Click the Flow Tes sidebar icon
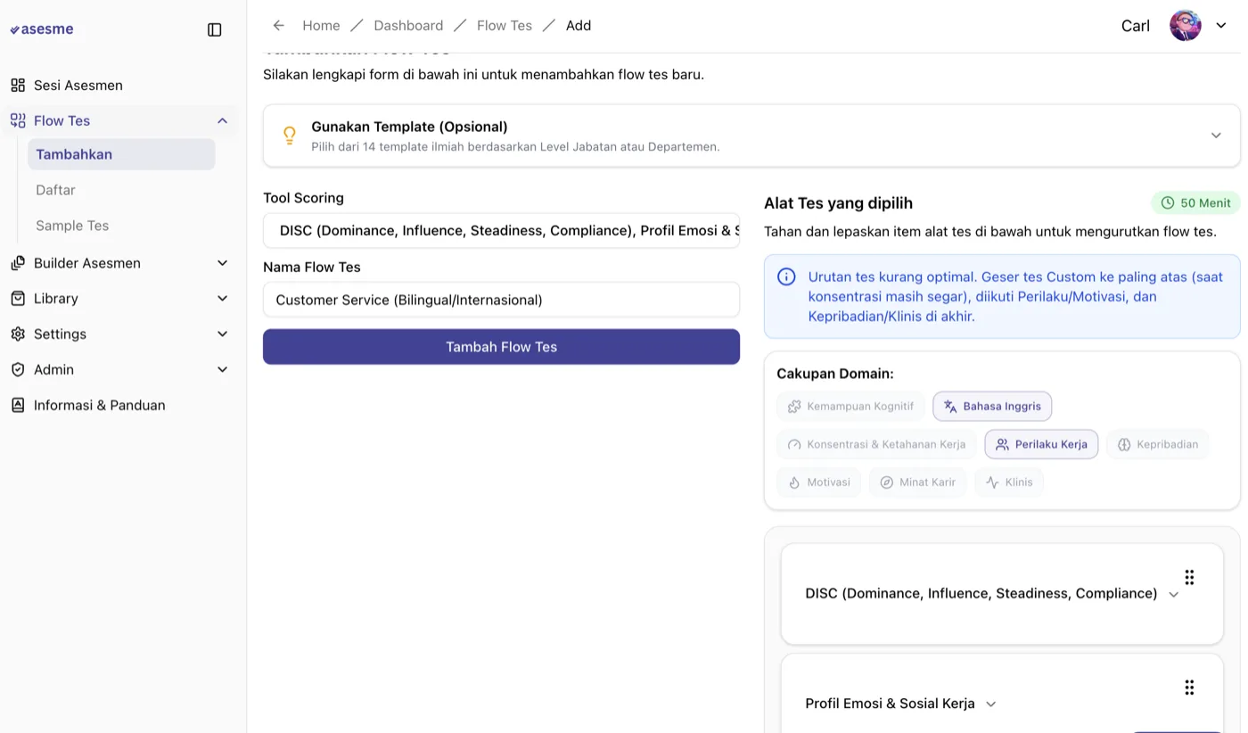Screen dimensions: 1248x733 [18, 120]
